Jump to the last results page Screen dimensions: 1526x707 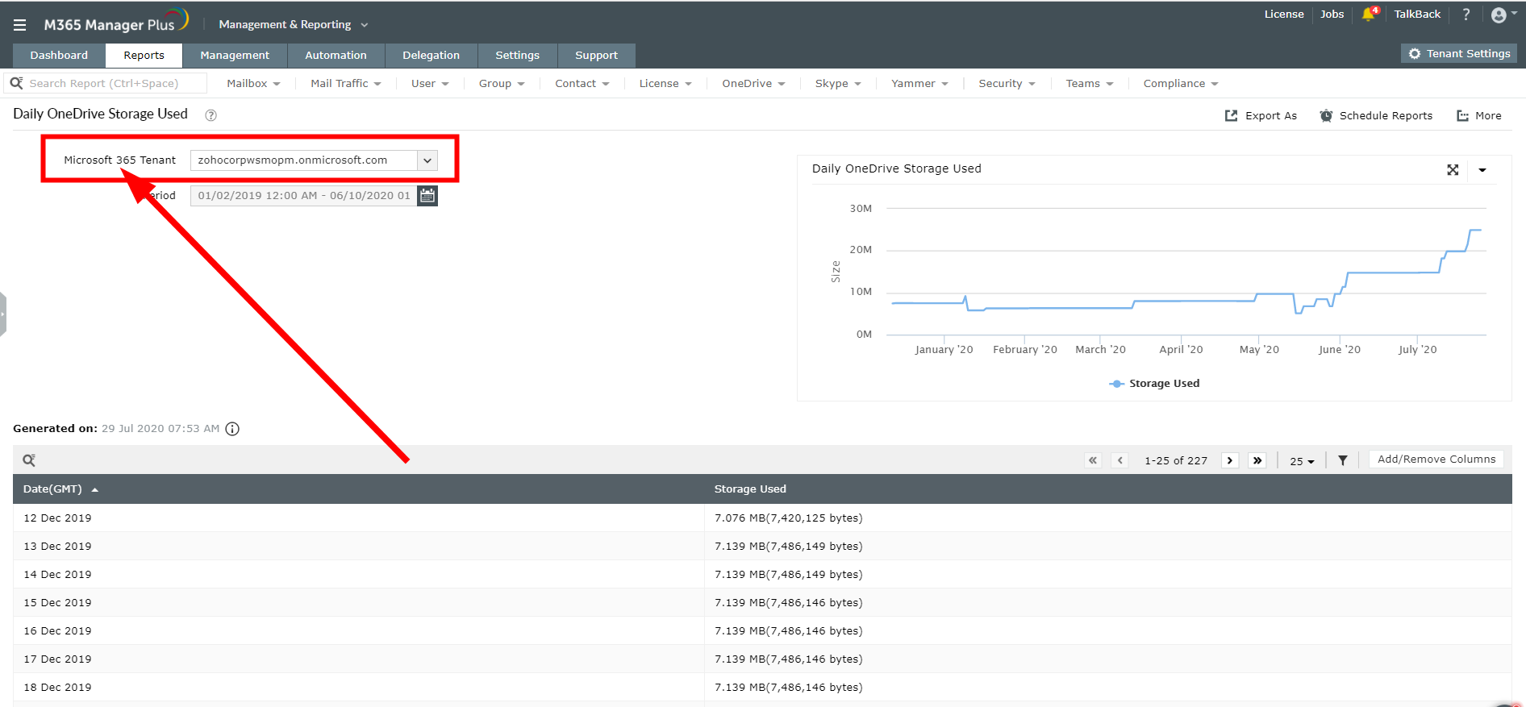point(1257,460)
